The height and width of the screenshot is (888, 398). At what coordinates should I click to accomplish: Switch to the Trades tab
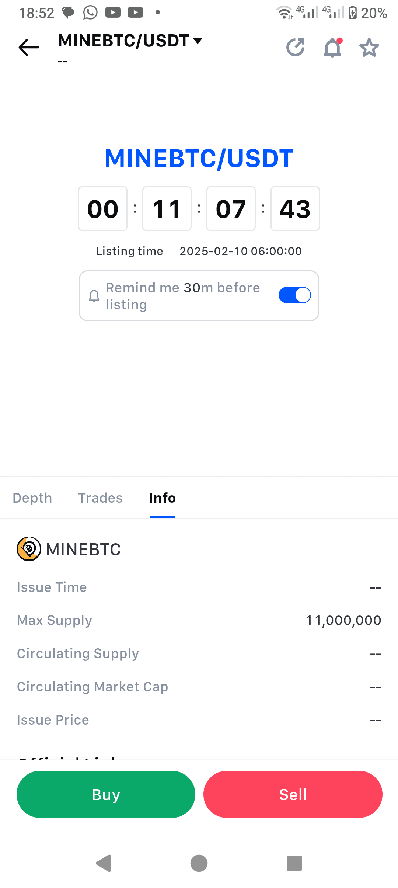[x=100, y=498]
